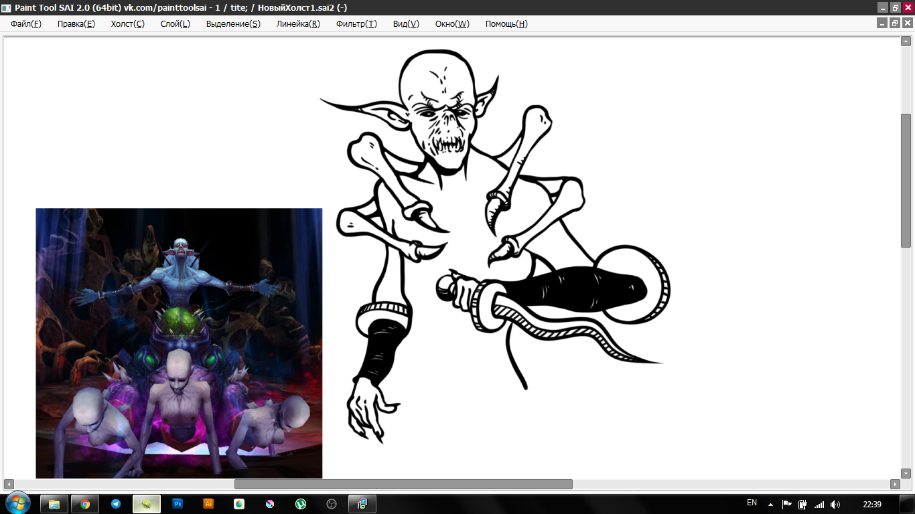Open the Выделение (Selection) menu
Screen dimensions: 915x514
pos(233,24)
